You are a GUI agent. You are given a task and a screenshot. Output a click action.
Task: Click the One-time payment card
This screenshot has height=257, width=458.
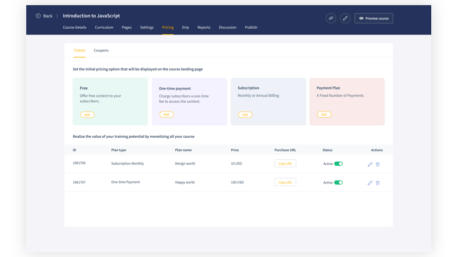coord(189,101)
